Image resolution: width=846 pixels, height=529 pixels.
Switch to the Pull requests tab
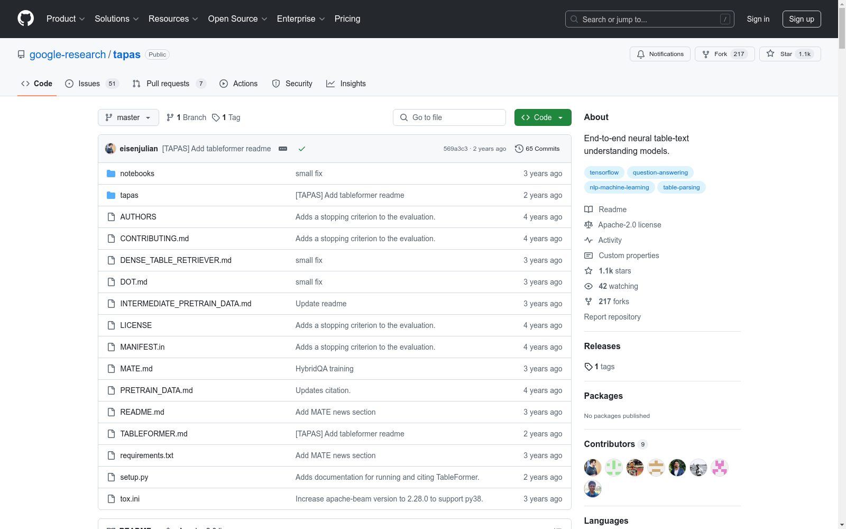[x=169, y=84]
